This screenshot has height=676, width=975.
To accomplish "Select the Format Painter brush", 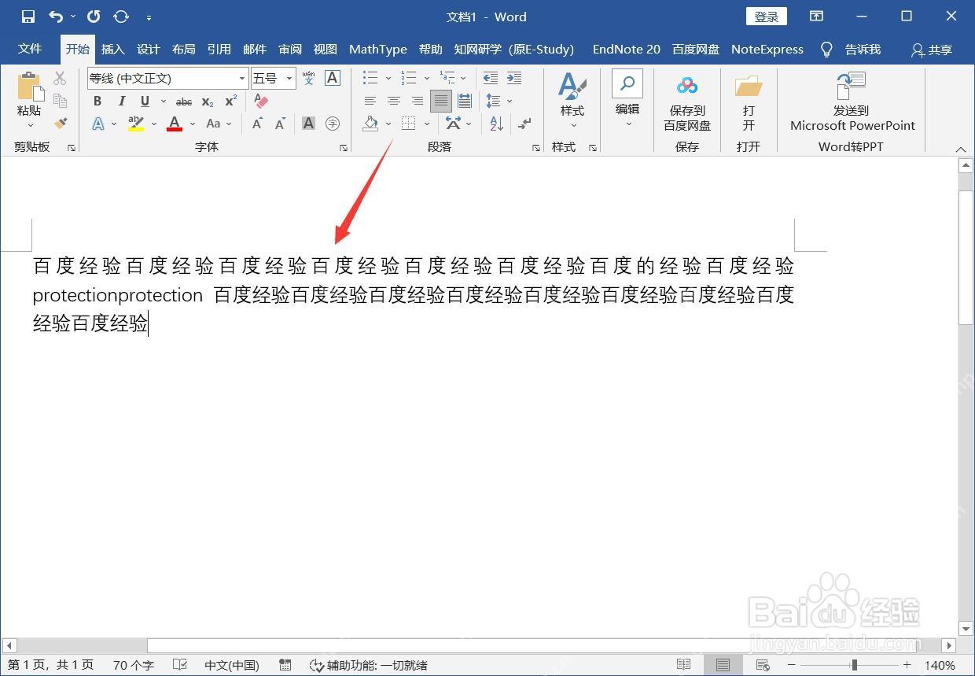I will 60,123.
